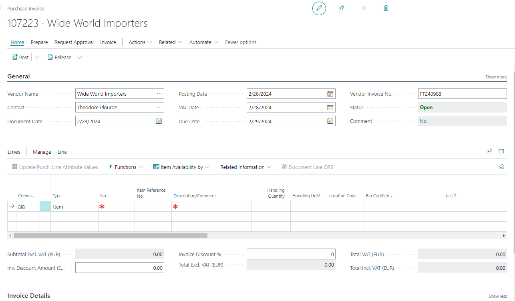The height and width of the screenshot is (301, 515).
Task: Click the Release button
Action: click(59, 58)
